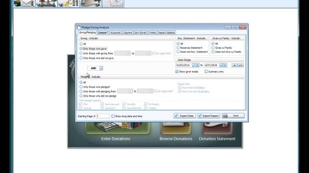Open the end date 12/31/2016 dropdown arrow

221,65
